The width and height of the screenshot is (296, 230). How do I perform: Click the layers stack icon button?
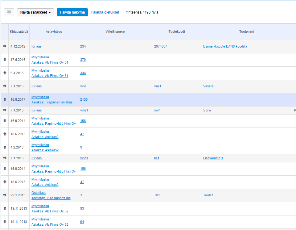click(9, 12)
